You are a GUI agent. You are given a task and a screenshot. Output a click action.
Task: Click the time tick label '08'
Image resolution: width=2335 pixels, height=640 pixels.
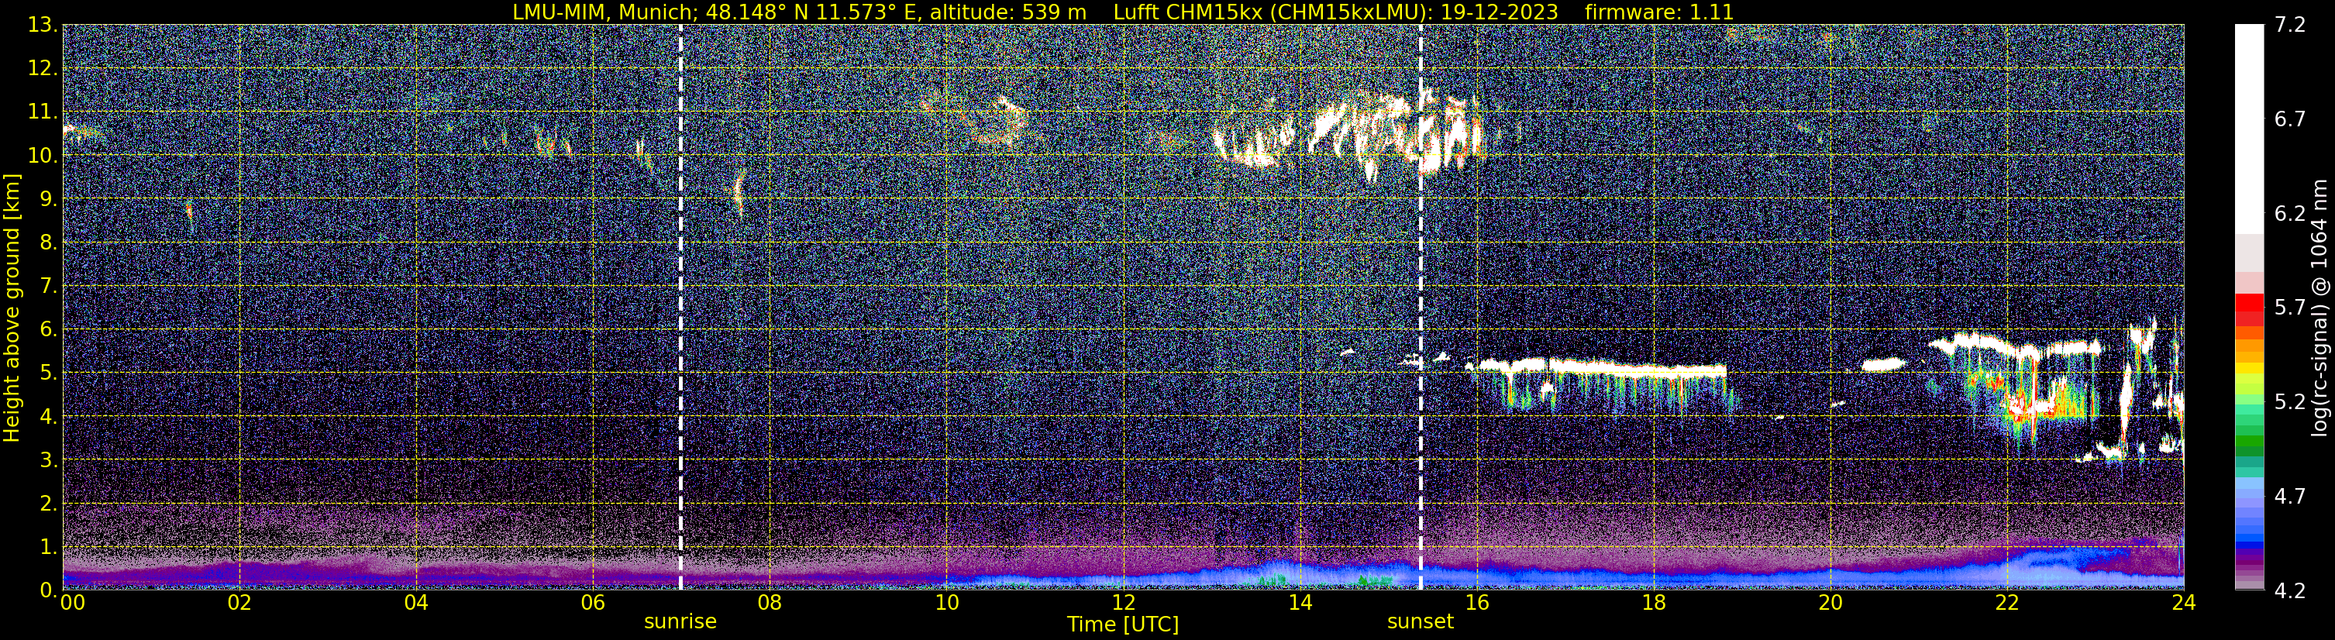coord(770,603)
